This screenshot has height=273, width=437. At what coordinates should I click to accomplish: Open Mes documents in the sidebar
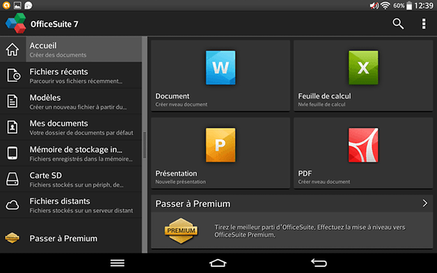tap(71, 127)
